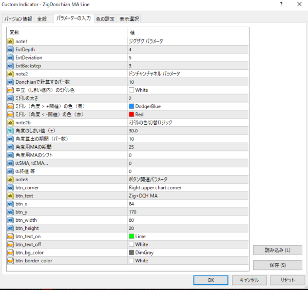
Task: Click the DimGray btn_bg_color value
Action: pyautogui.click(x=144, y=253)
